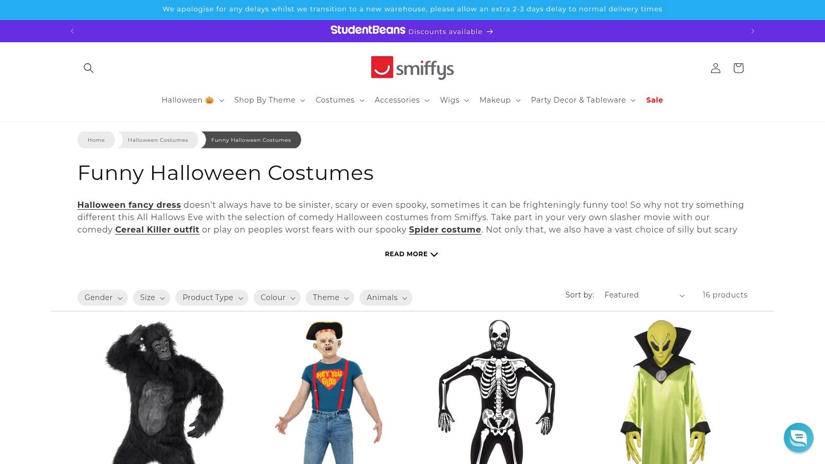The image size is (825, 464).
Task: Open the Wigs menu
Action: (x=454, y=100)
